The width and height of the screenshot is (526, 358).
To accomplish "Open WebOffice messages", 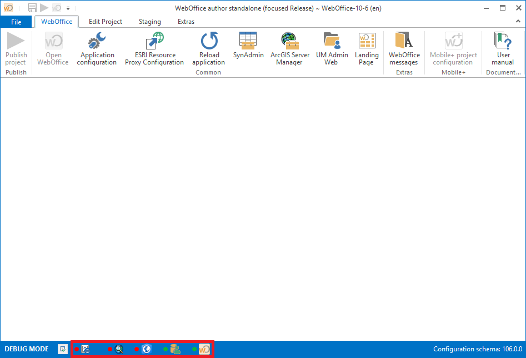I will click(x=404, y=49).
